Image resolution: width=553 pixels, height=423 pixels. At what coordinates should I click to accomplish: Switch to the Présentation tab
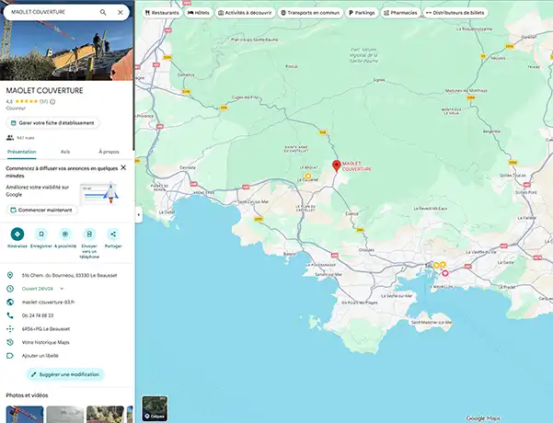coord(22,152)
